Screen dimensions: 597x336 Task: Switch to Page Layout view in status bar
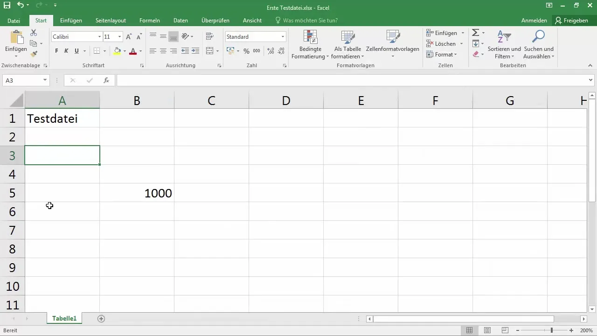tap(487, 330)
